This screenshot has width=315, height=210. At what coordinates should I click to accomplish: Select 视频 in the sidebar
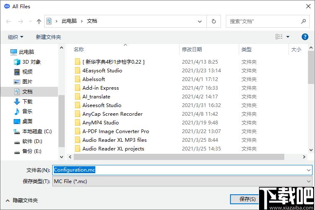click(23, 72)
